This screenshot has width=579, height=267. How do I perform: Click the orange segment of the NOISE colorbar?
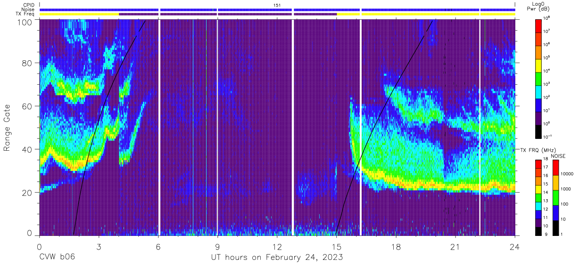tap(555, 182)
